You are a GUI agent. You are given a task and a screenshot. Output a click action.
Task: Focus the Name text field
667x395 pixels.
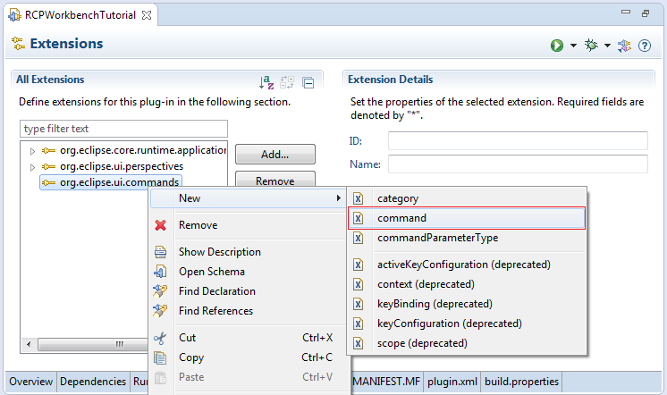518,164
